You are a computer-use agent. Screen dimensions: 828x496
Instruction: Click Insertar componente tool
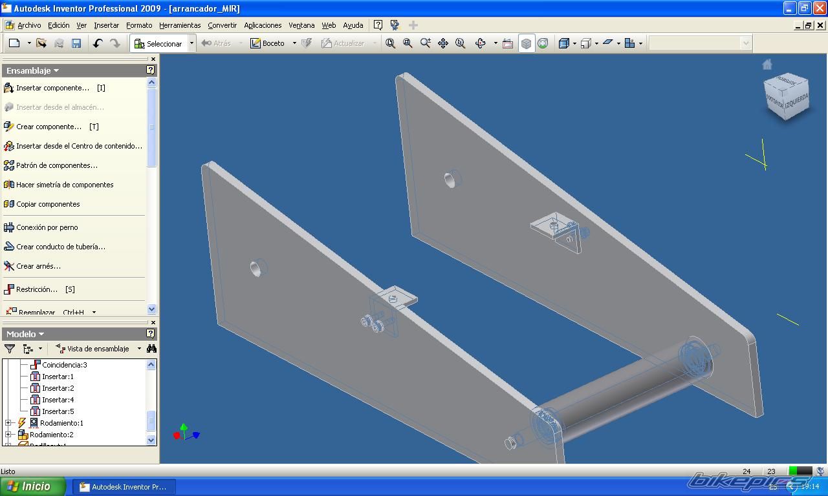coord(54,88)
